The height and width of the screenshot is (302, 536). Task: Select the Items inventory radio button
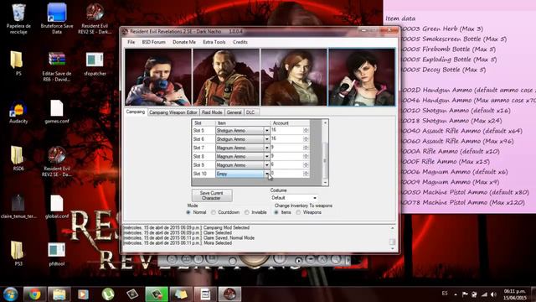tap(276, 212)
